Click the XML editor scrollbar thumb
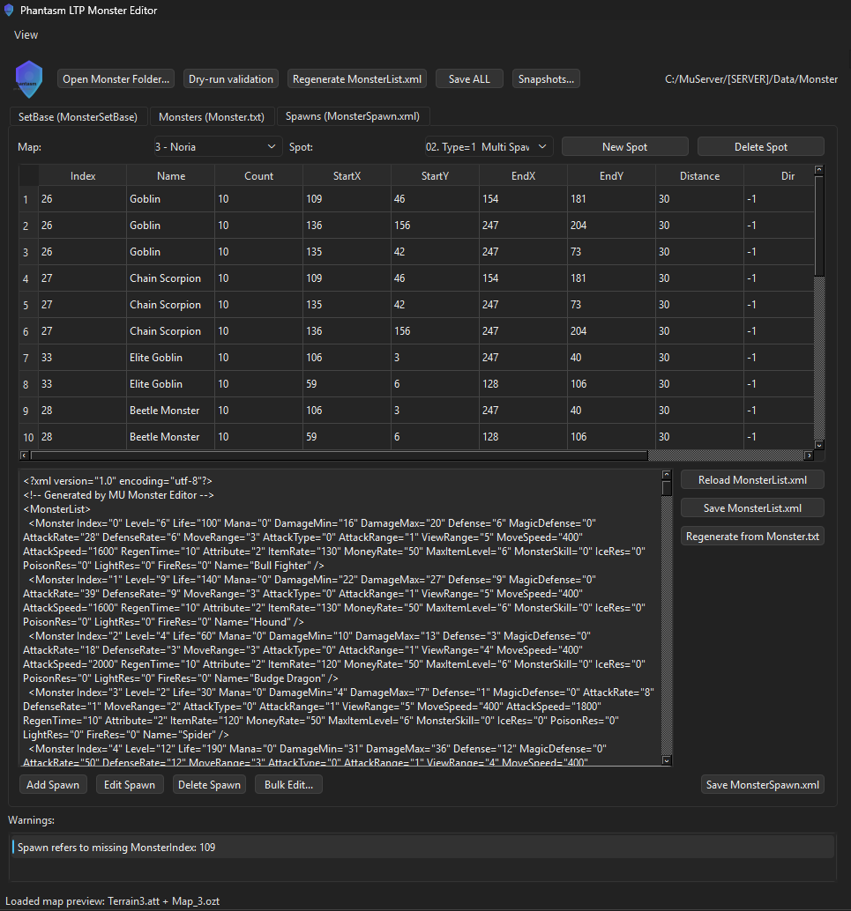 (x=667, y=488)
